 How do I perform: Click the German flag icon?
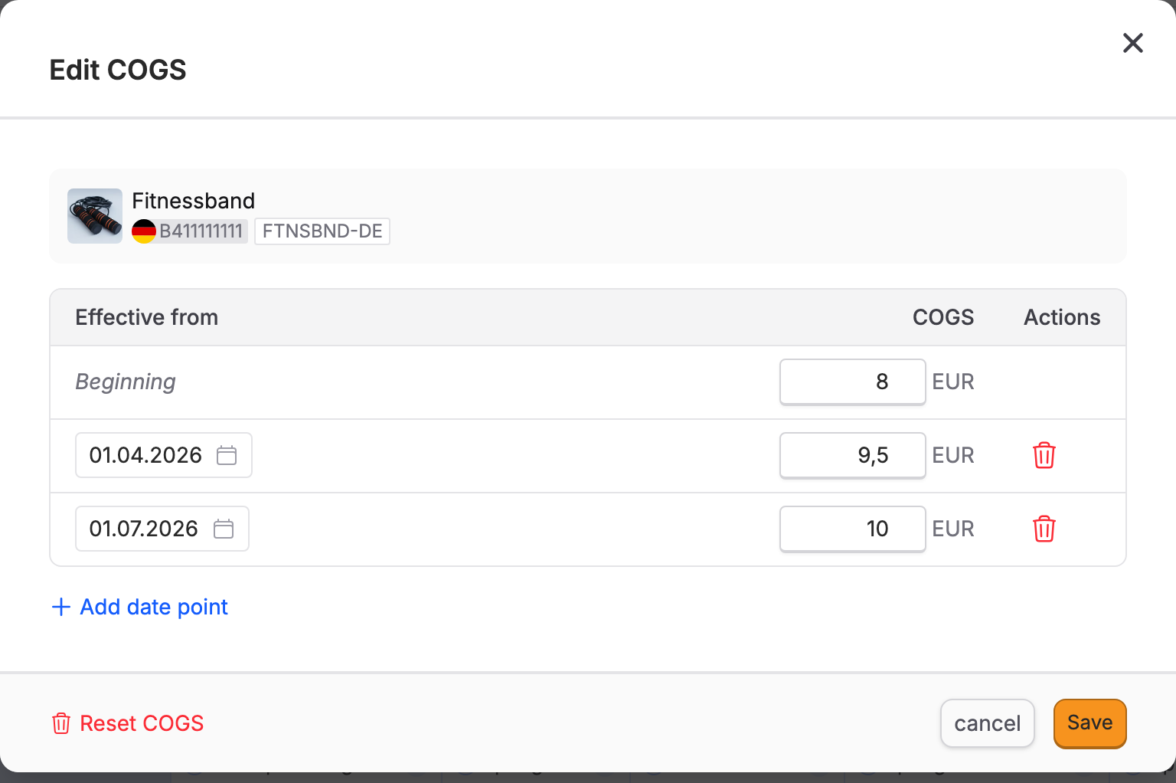pyautogui.click(x=144, y=231)
